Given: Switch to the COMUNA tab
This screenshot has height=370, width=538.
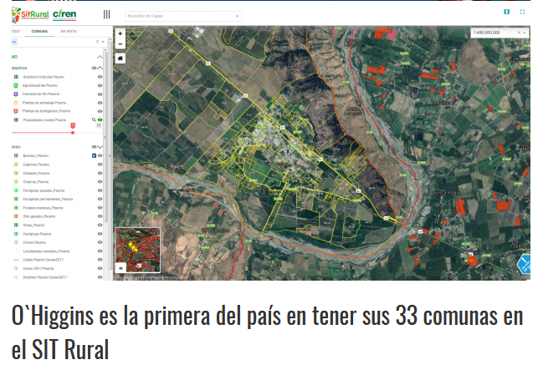Looking at the screenshot, I should [x=39, y=31].
